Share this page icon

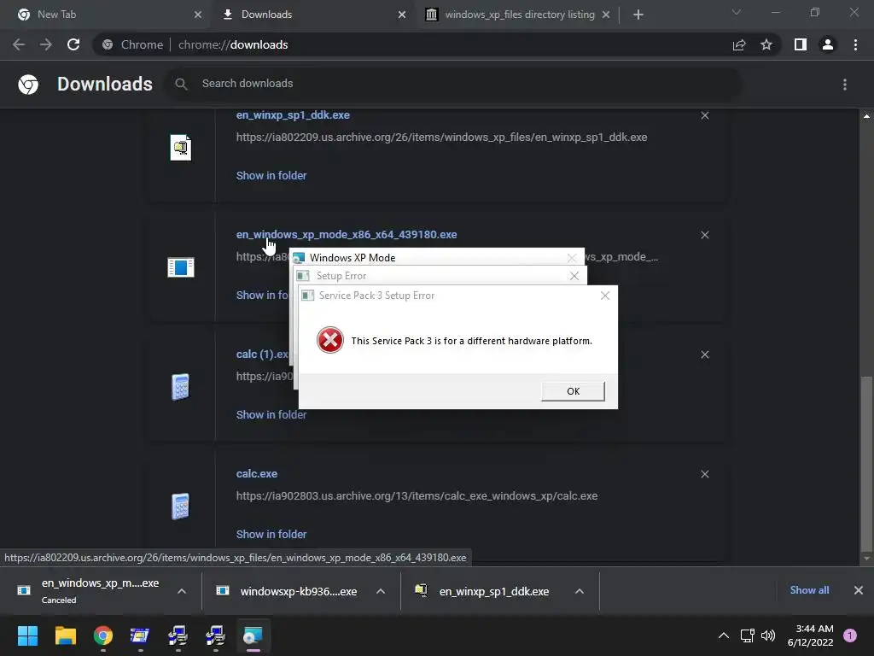tap(739, 44)
